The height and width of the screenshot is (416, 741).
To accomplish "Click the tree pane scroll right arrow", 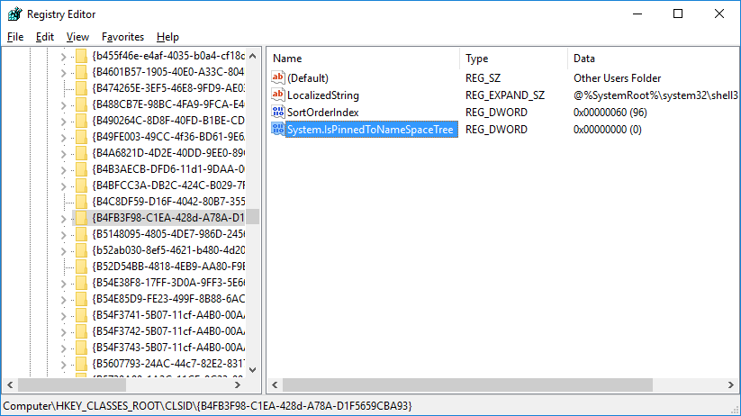I will [238, 384].
